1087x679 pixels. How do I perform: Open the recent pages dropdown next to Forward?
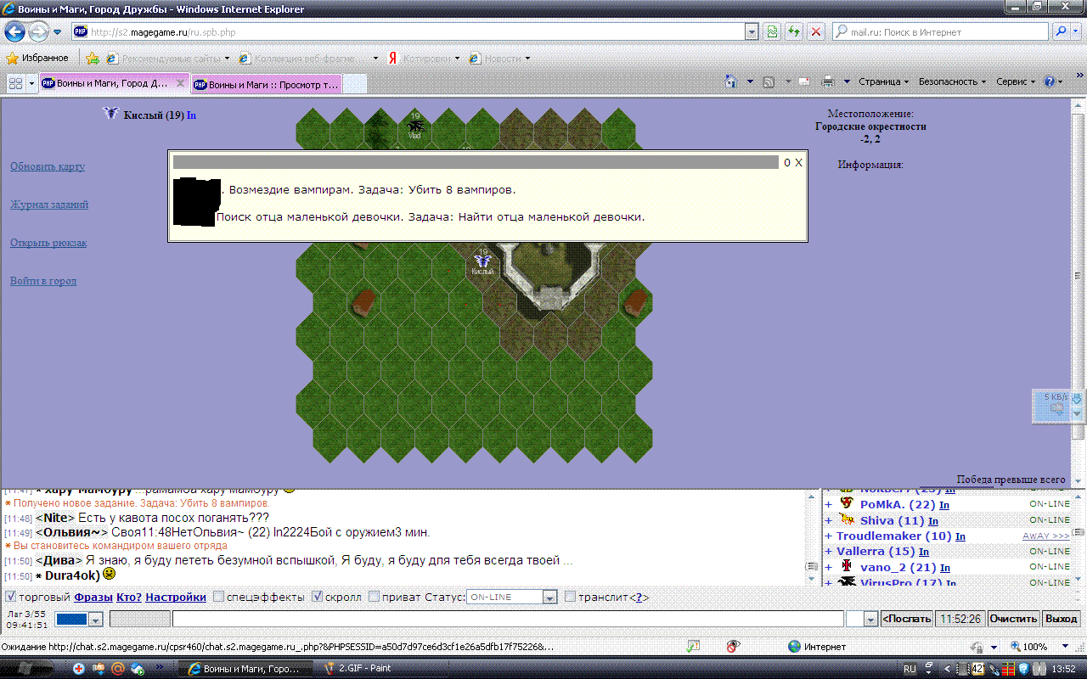(x=57, y=32)
